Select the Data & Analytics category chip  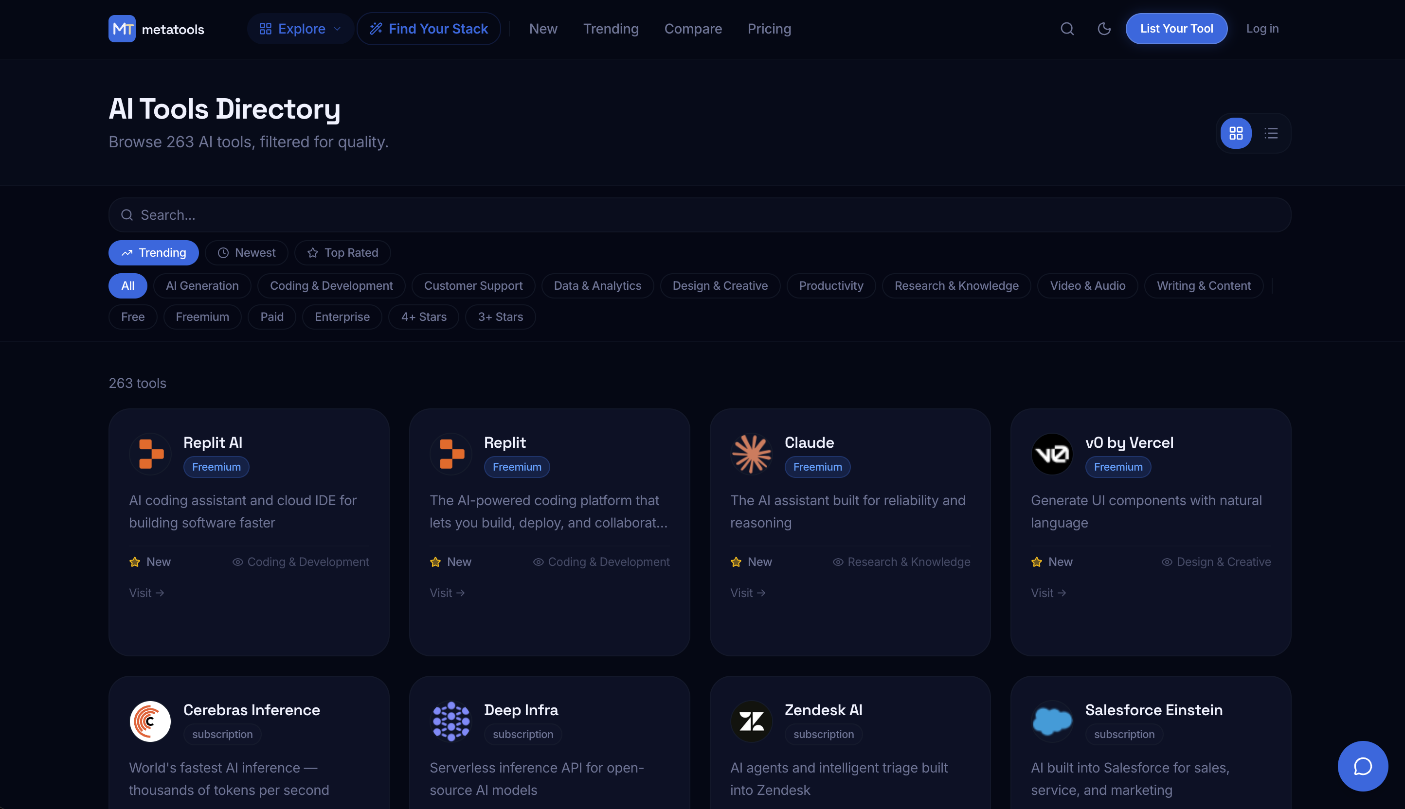click(597, 285)
